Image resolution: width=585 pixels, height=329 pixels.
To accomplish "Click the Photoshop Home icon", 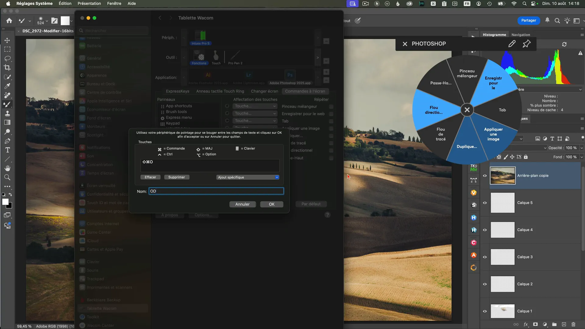I will point(9,21).
